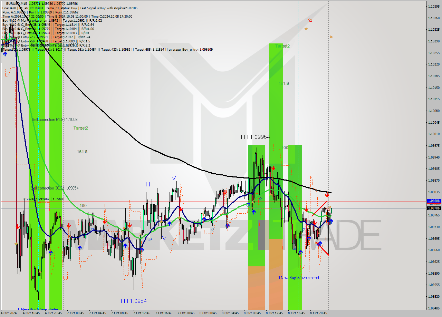
Task: Click the '4 Oct 2024' time axis label
Action: (8, 313)
